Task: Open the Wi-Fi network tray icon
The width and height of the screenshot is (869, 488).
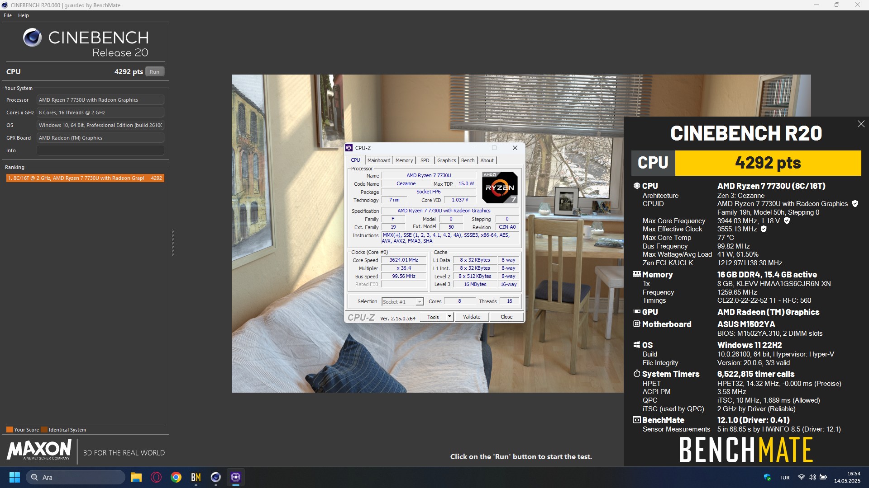Action: coord(802,477)
